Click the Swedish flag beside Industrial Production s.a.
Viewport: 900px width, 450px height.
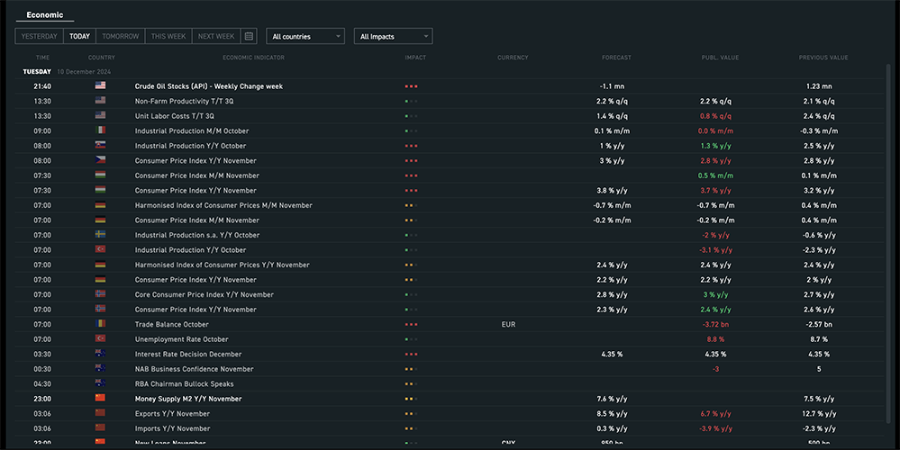coord(100,235)
